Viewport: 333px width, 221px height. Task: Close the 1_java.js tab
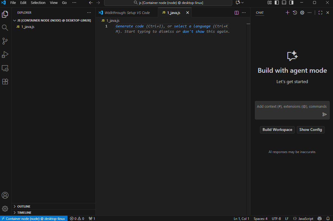(x=187, y=13)
